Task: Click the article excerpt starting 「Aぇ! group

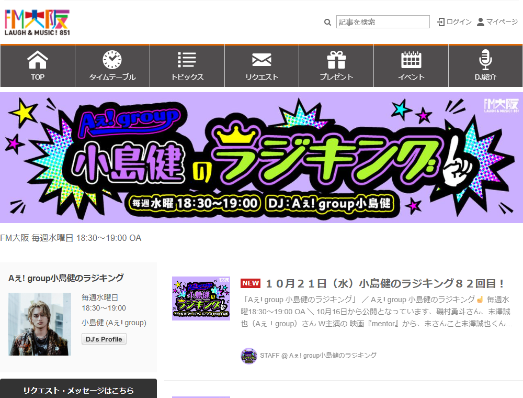Action: [x=377, y=312]
